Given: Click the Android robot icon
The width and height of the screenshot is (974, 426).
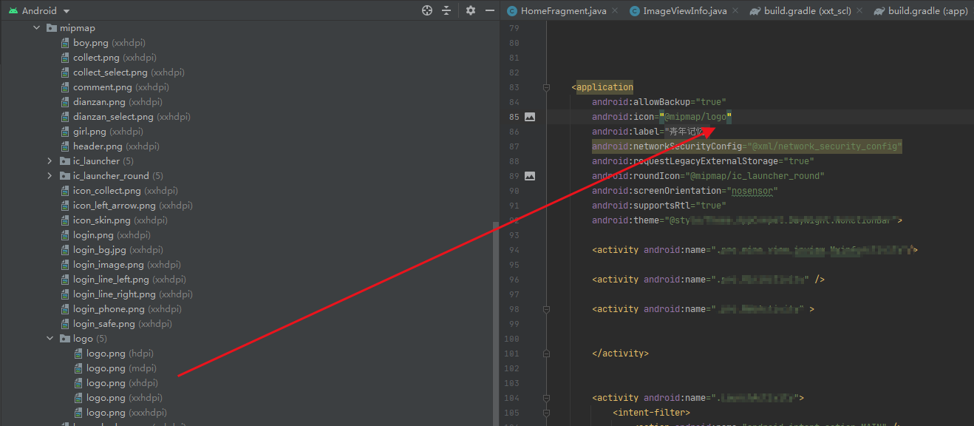Looking at the screenshot, I should point(12,11).
